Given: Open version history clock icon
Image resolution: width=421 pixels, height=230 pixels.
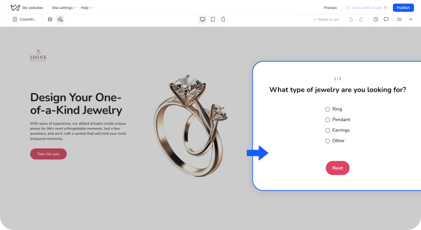Looking at the screenshot, I should 376,19.
